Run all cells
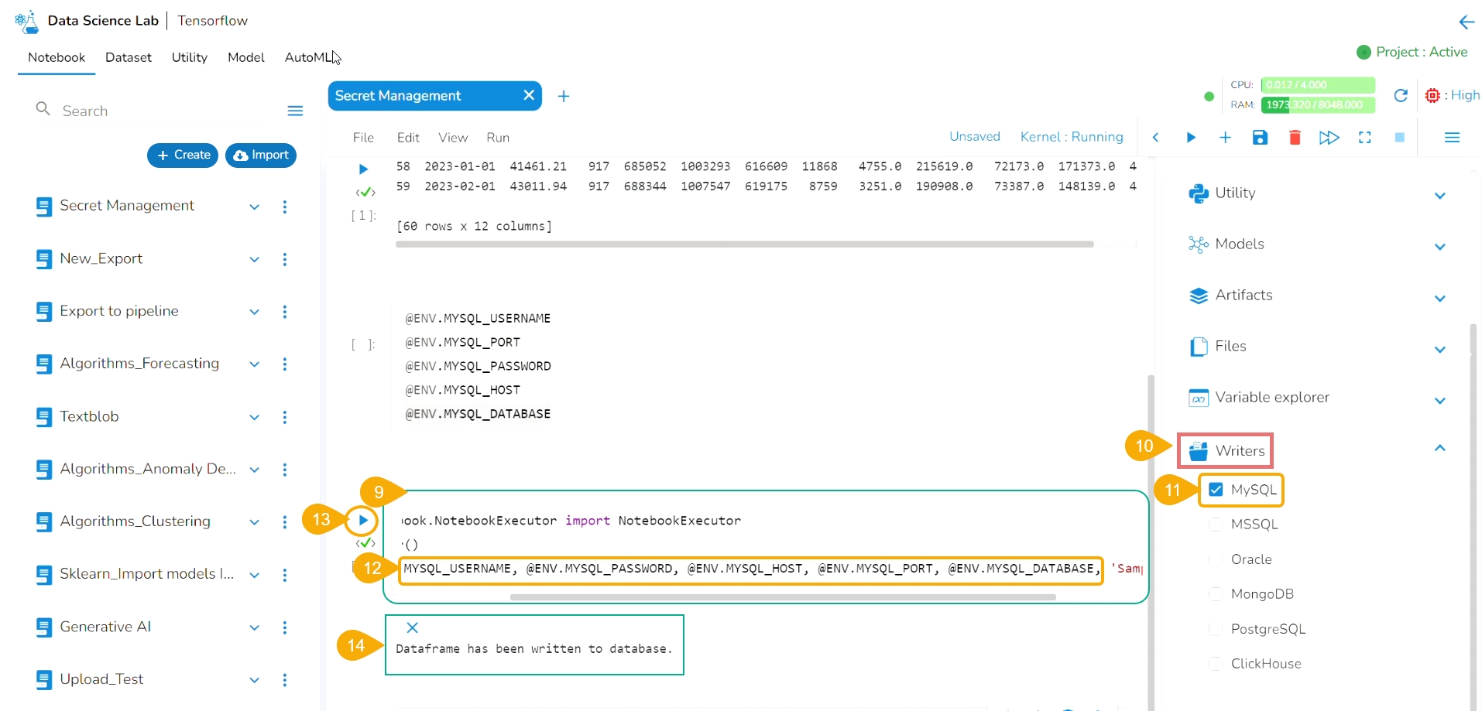The width and height of the screenshot is (1482, 711). (1329, 138)
